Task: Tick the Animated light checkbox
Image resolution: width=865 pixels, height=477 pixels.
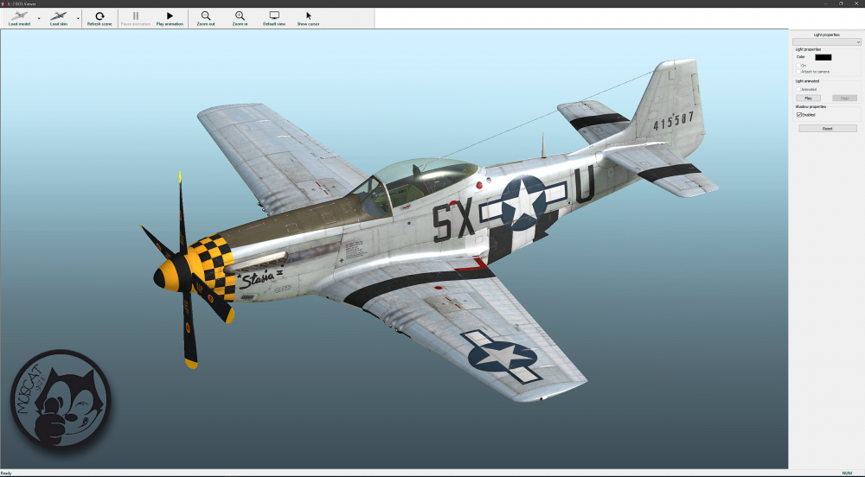Action: click(798, 89)
